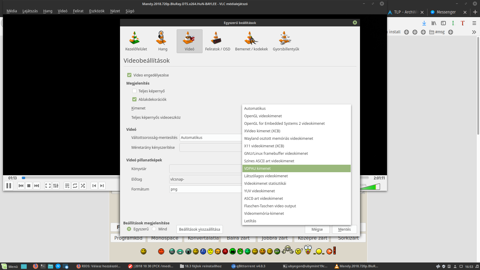The image size is (480, 270).
Task: Toggle shuffle playback in VLC
Action: coord(83,186)
